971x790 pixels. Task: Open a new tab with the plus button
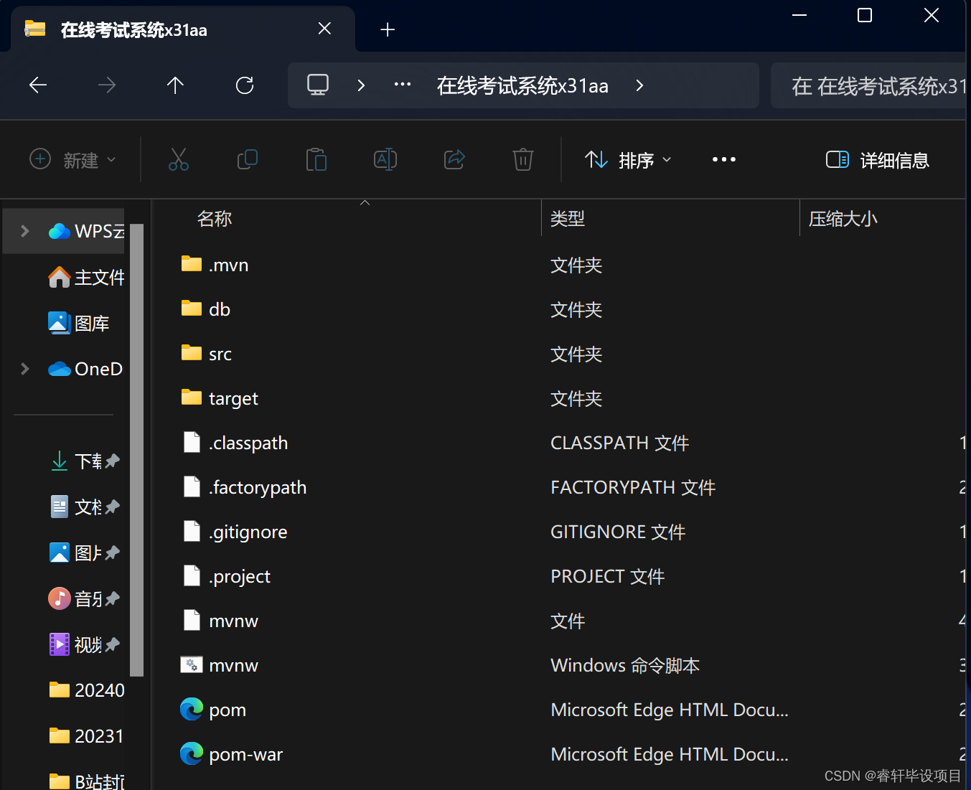(x=388, y=29)
